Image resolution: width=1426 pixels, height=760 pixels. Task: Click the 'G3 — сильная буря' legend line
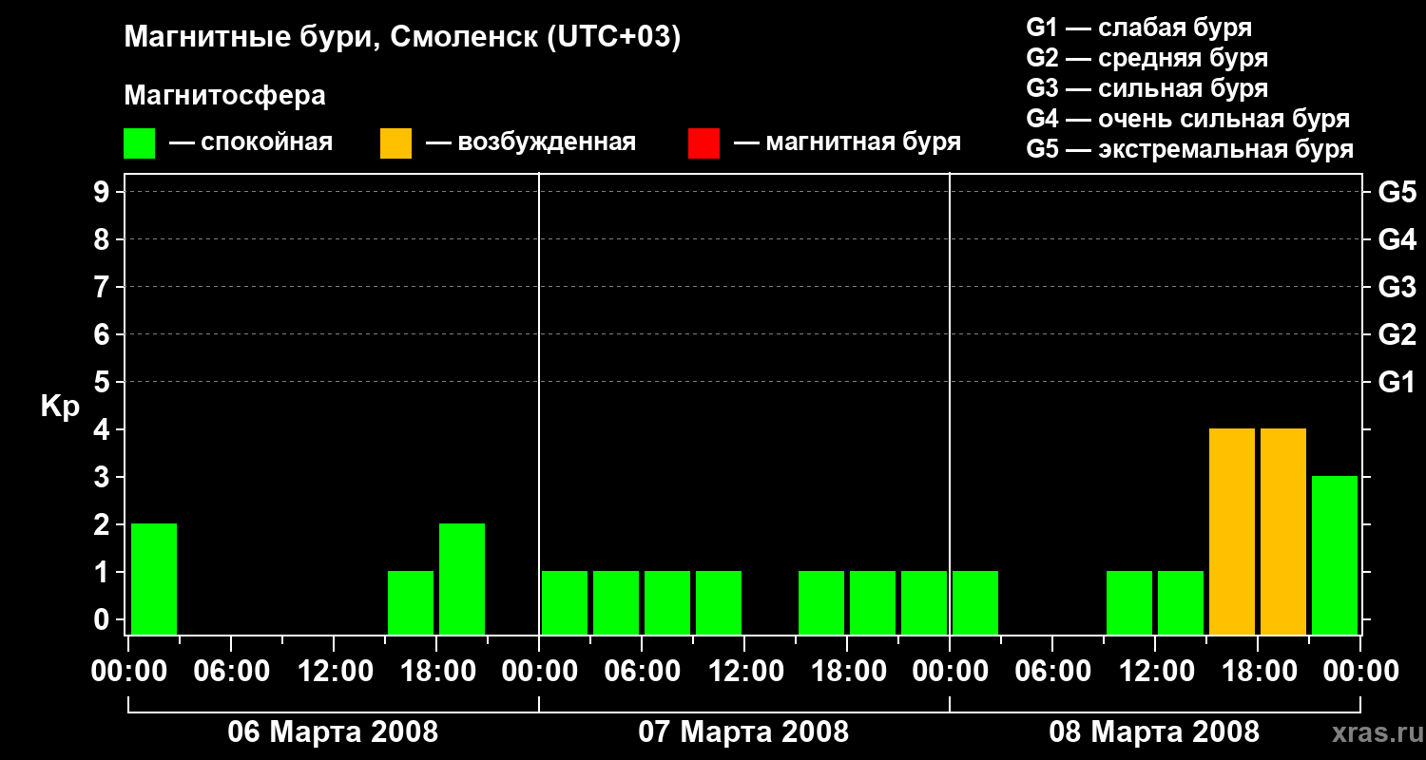point(1147,88)
